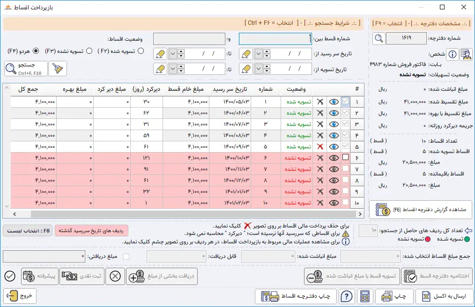Click the eraser beside the due date from field
Screen dimensions: 475x307
pyautogui.click(x=246, y=54)
